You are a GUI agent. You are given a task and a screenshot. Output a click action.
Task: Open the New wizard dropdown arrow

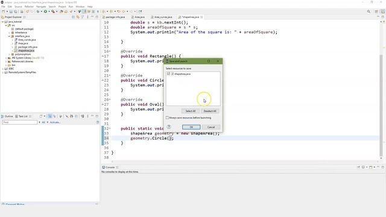(7, 11)
